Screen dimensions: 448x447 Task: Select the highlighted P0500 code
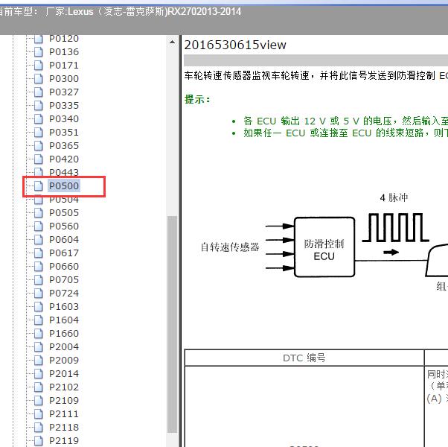[64, 186]
